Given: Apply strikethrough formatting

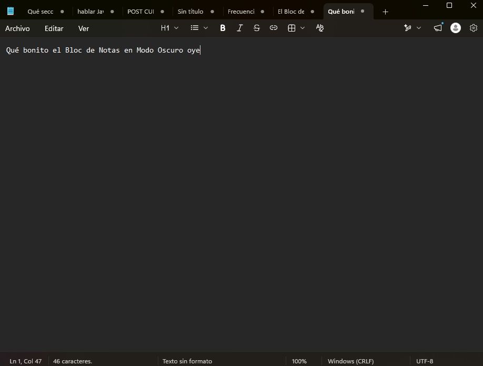Looking at the screenshot, I should pyautogui.click(x=257, y=28).
